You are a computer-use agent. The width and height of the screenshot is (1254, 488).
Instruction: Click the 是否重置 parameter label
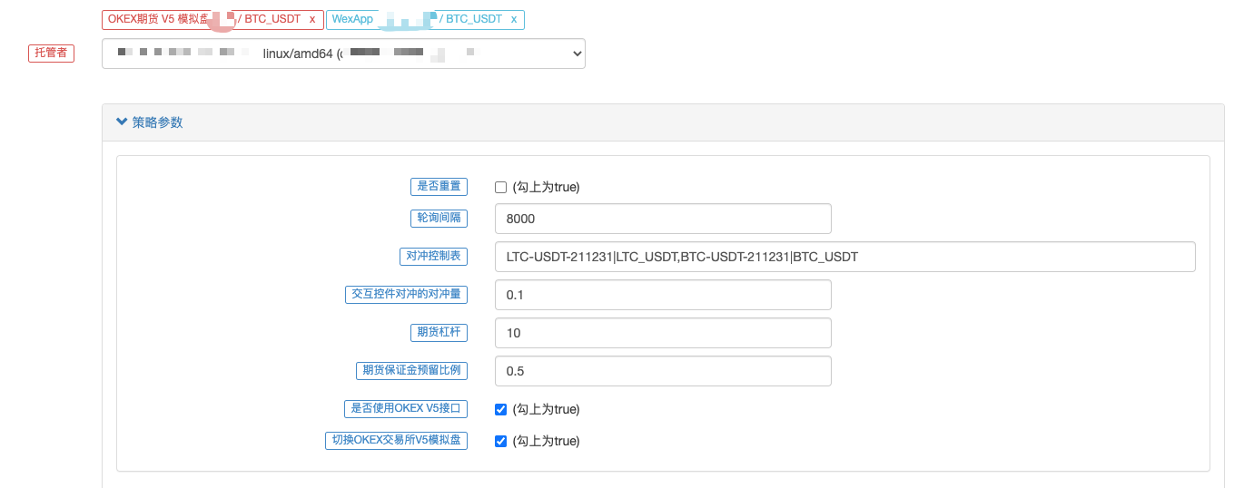pyautogui.click(x=439, y=186)
